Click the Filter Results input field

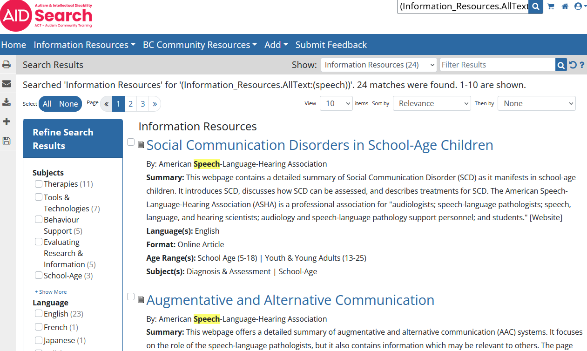[497, 65]
